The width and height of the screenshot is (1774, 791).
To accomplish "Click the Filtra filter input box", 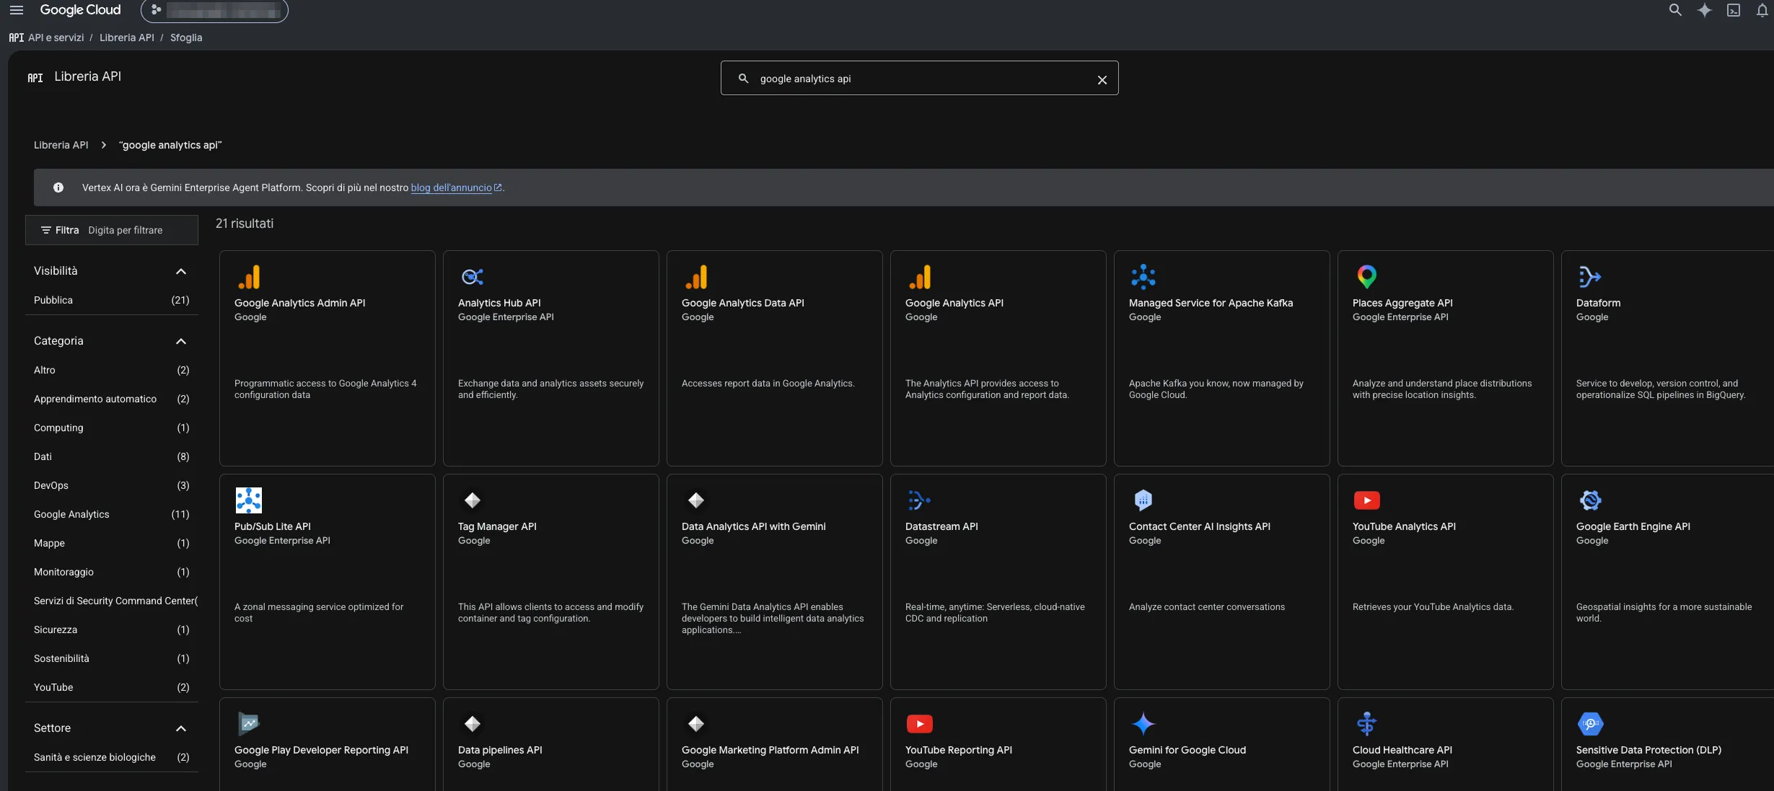I will pyautogui.click(x=112, y=230).
